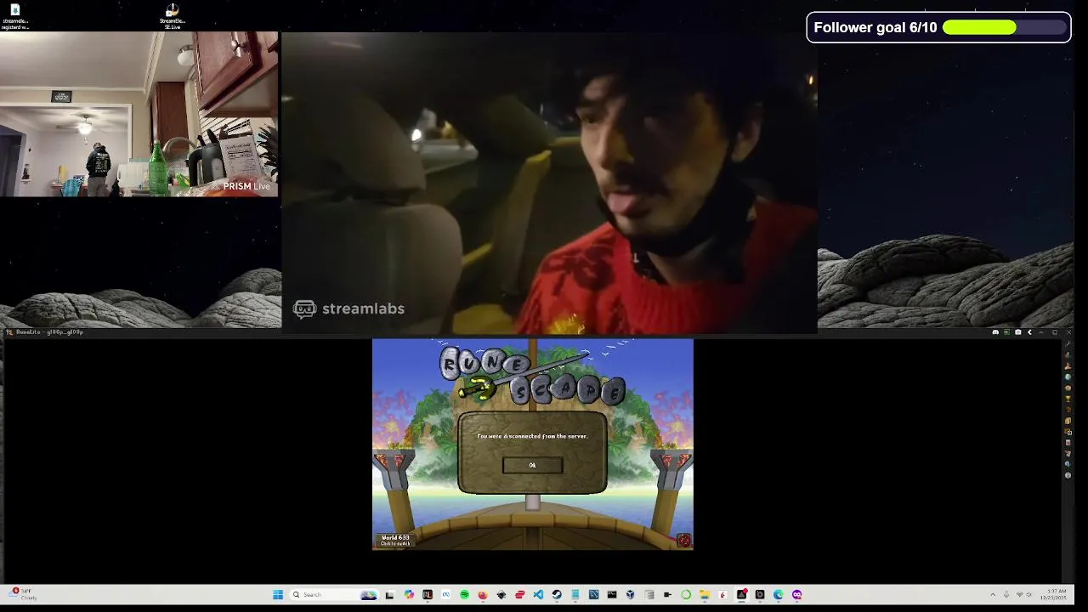Open Visual Studio Code from taskbar
This screenshot has width=1088, height=612.
tap(538, 594)
